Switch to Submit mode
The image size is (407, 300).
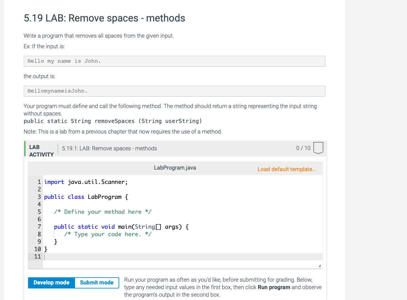(97, 283)
